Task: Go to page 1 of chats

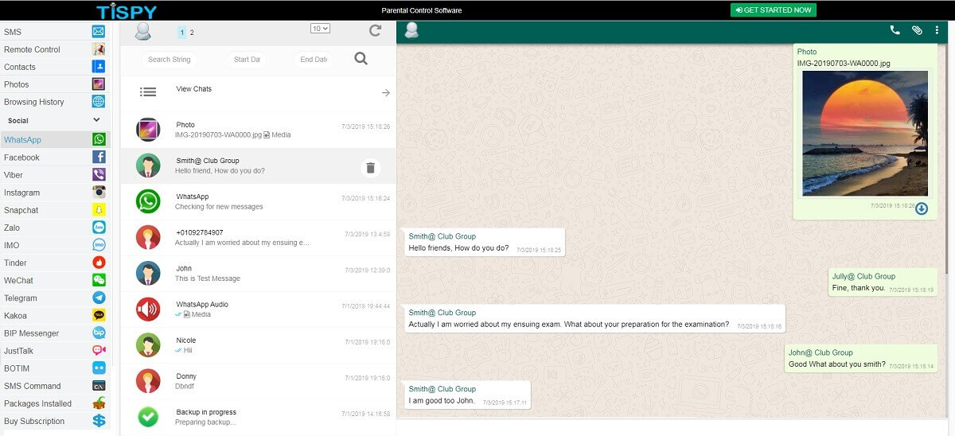Action: 182,33
